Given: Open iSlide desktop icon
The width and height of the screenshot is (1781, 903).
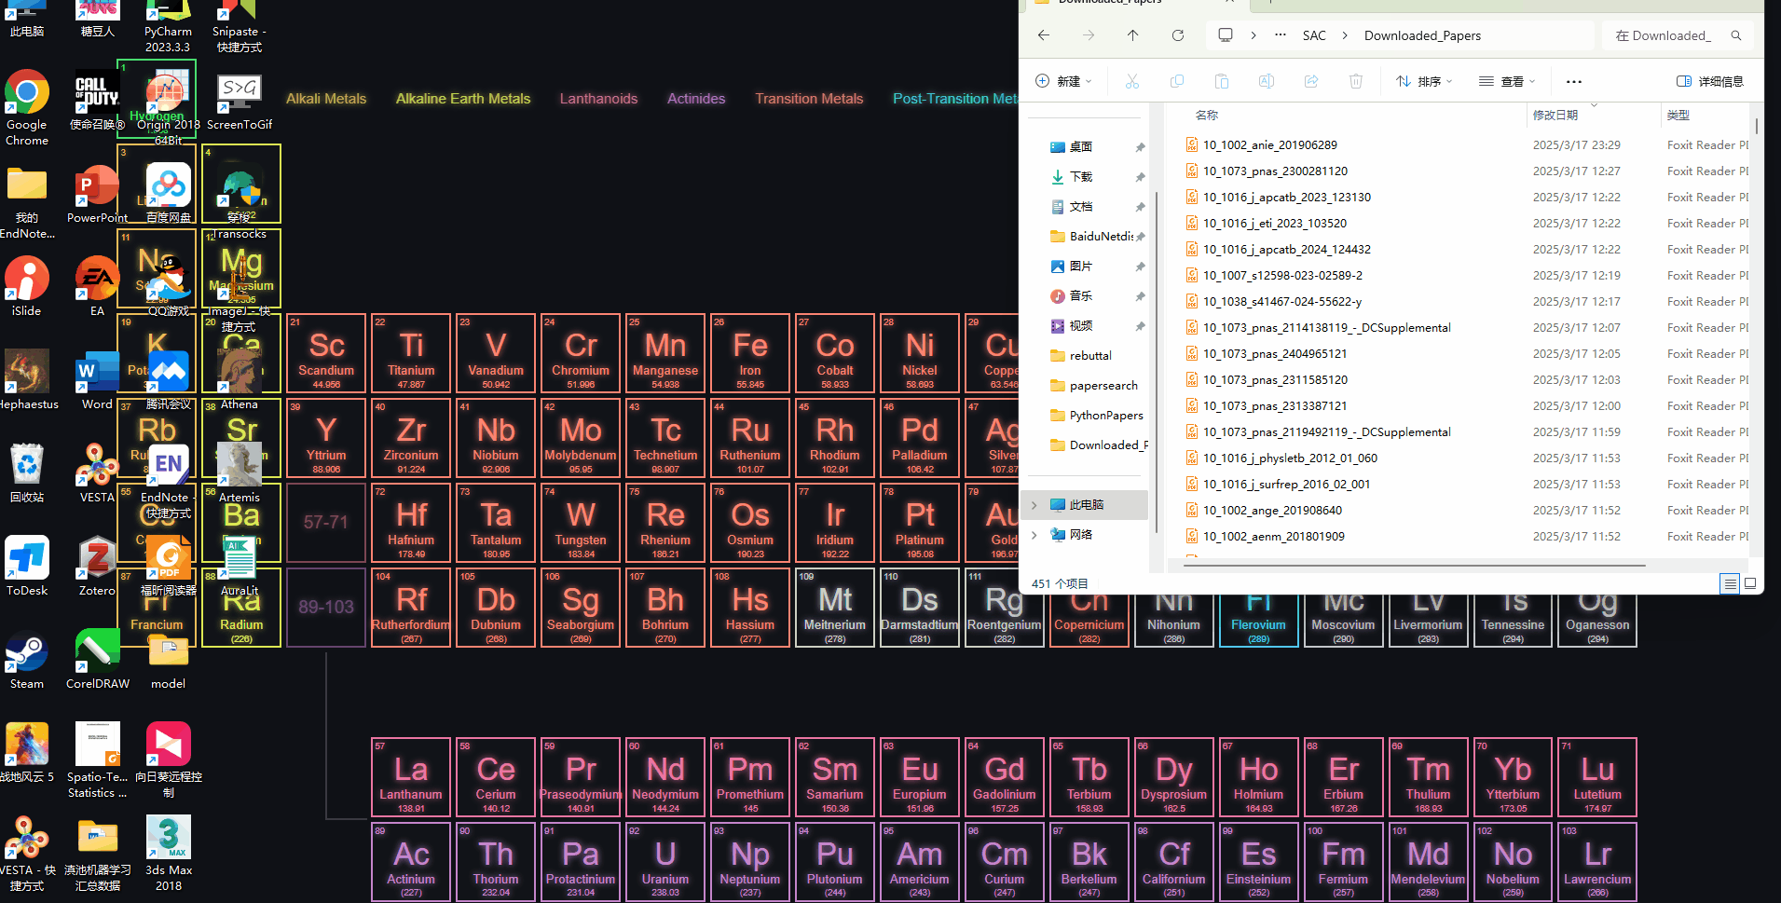Looking at the screenshot, I should 27,287.
